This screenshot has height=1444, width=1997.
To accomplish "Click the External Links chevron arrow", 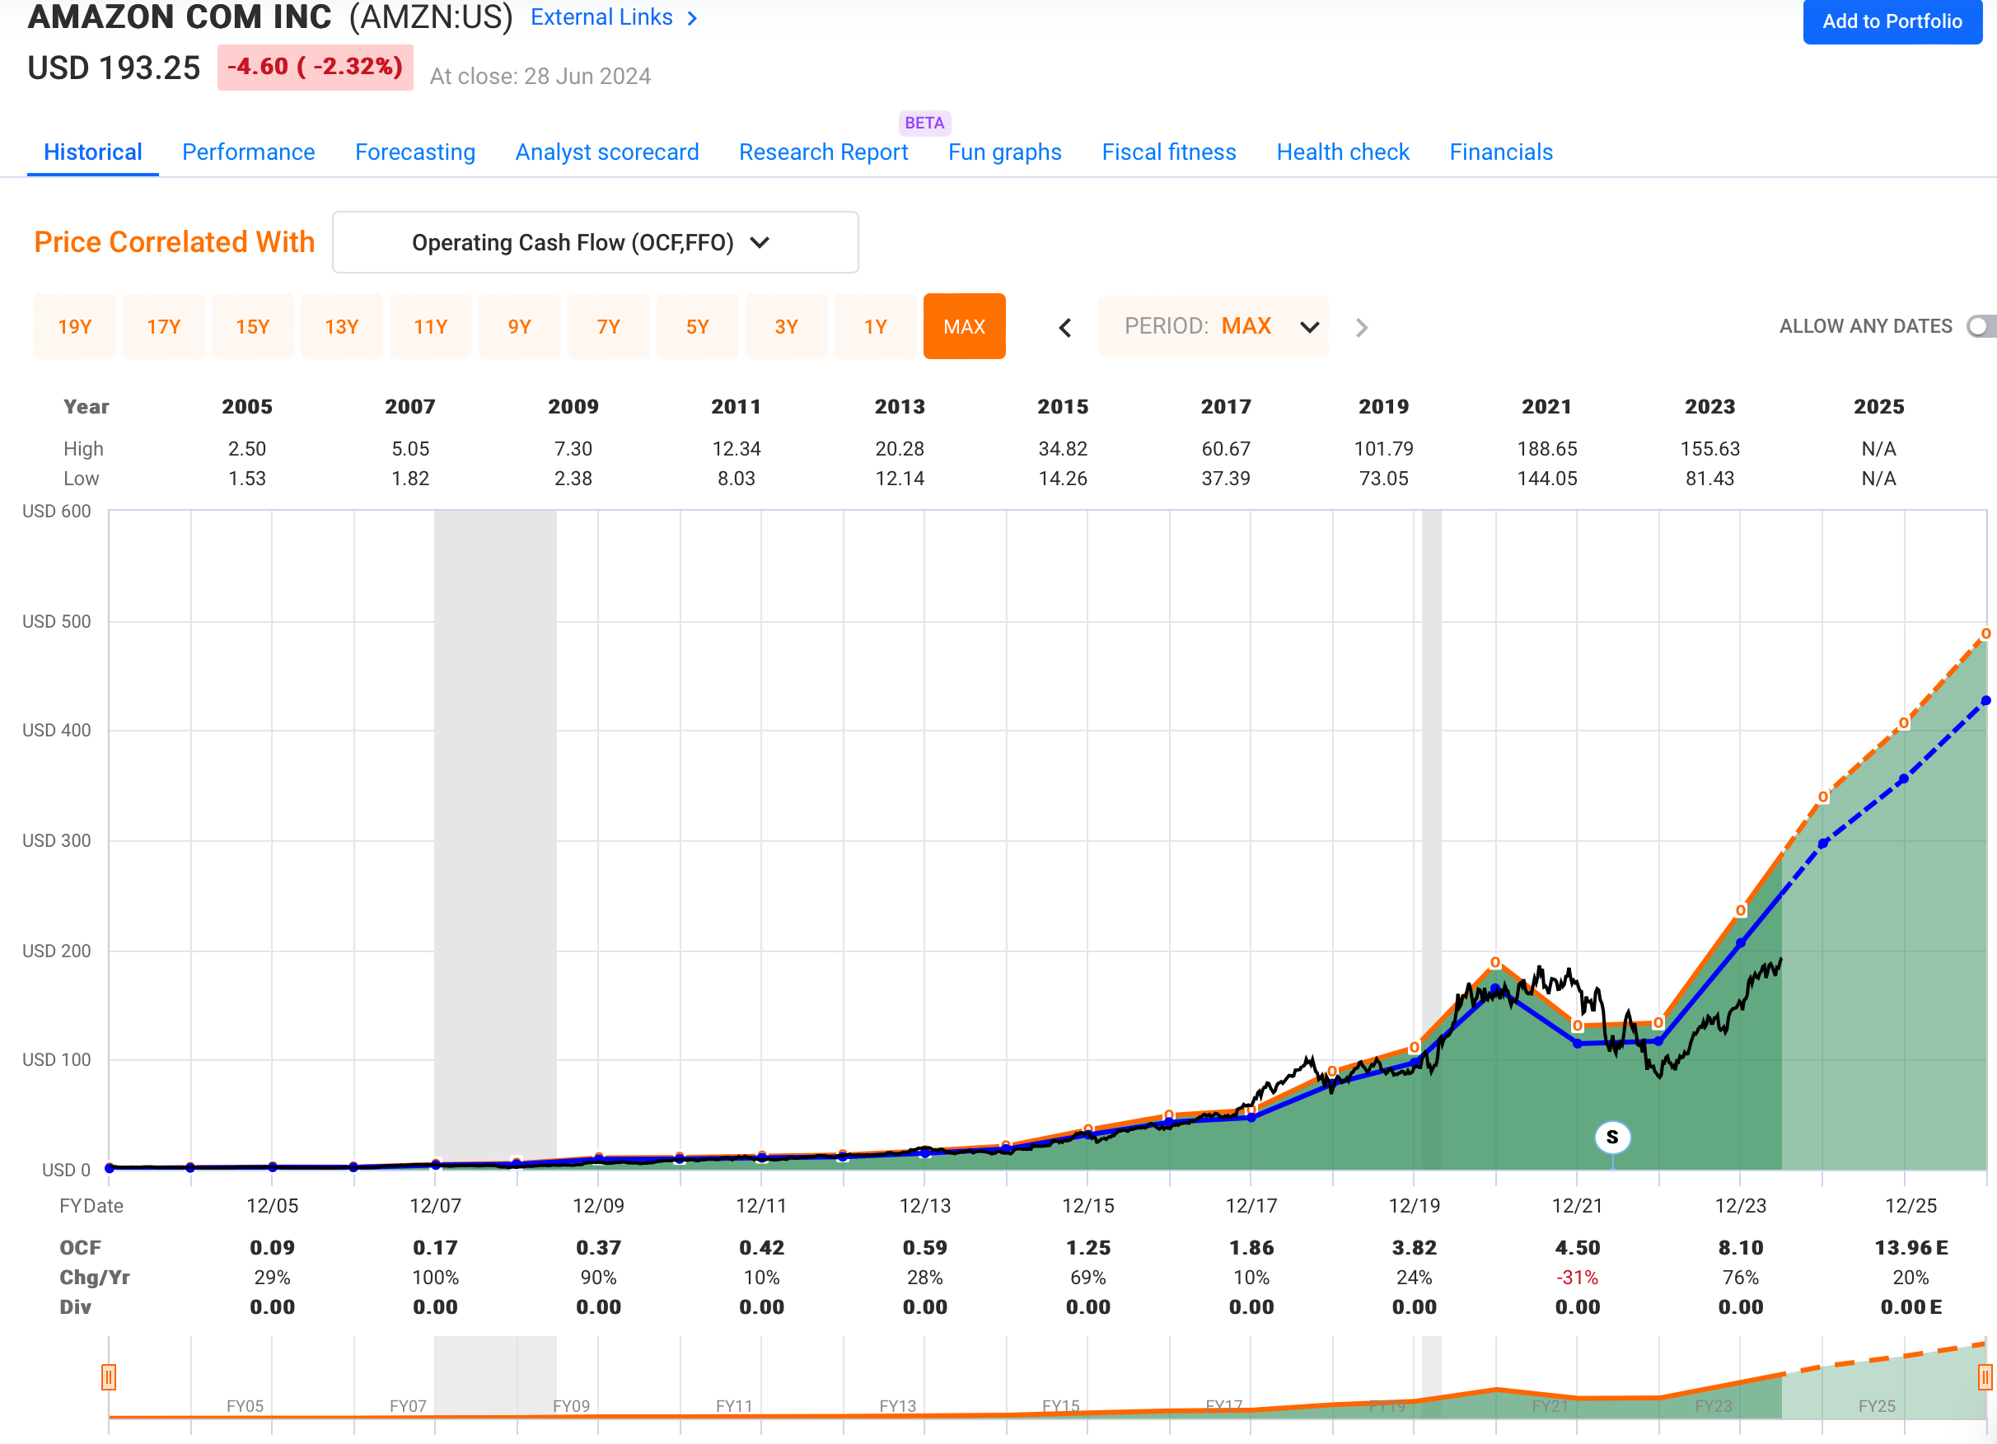I will (692, 17).
